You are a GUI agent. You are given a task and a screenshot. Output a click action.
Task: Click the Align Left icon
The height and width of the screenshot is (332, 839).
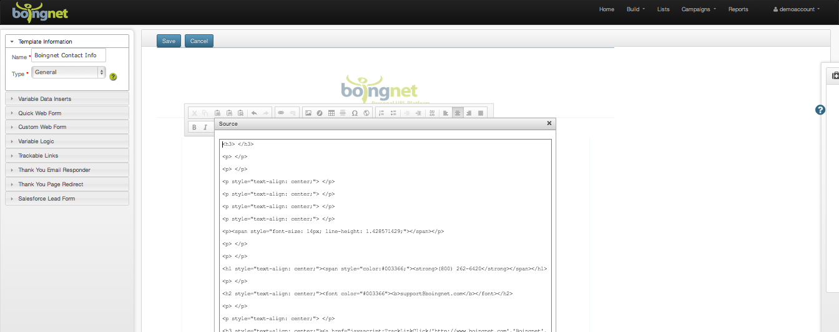[x=446, y=113]
